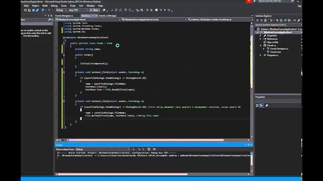Image resolution: width=323 pixels, height=181 pixels.
Task: Click the Solution Explorer Home icon
Action: point(266,20)
